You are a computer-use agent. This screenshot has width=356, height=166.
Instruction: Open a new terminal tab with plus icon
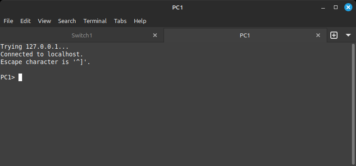click(334, 35)
